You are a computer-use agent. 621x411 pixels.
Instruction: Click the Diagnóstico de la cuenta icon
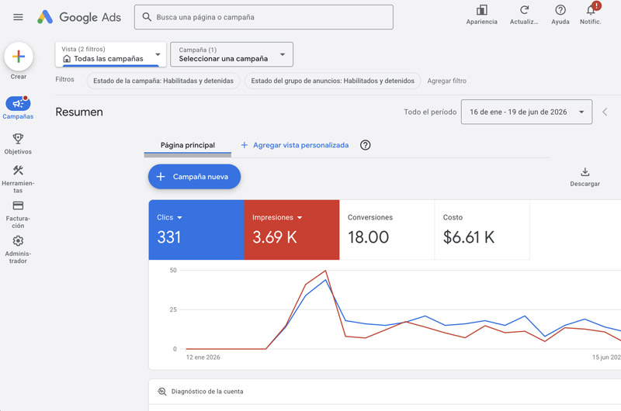pyautogui.click(x=162, y=392)
